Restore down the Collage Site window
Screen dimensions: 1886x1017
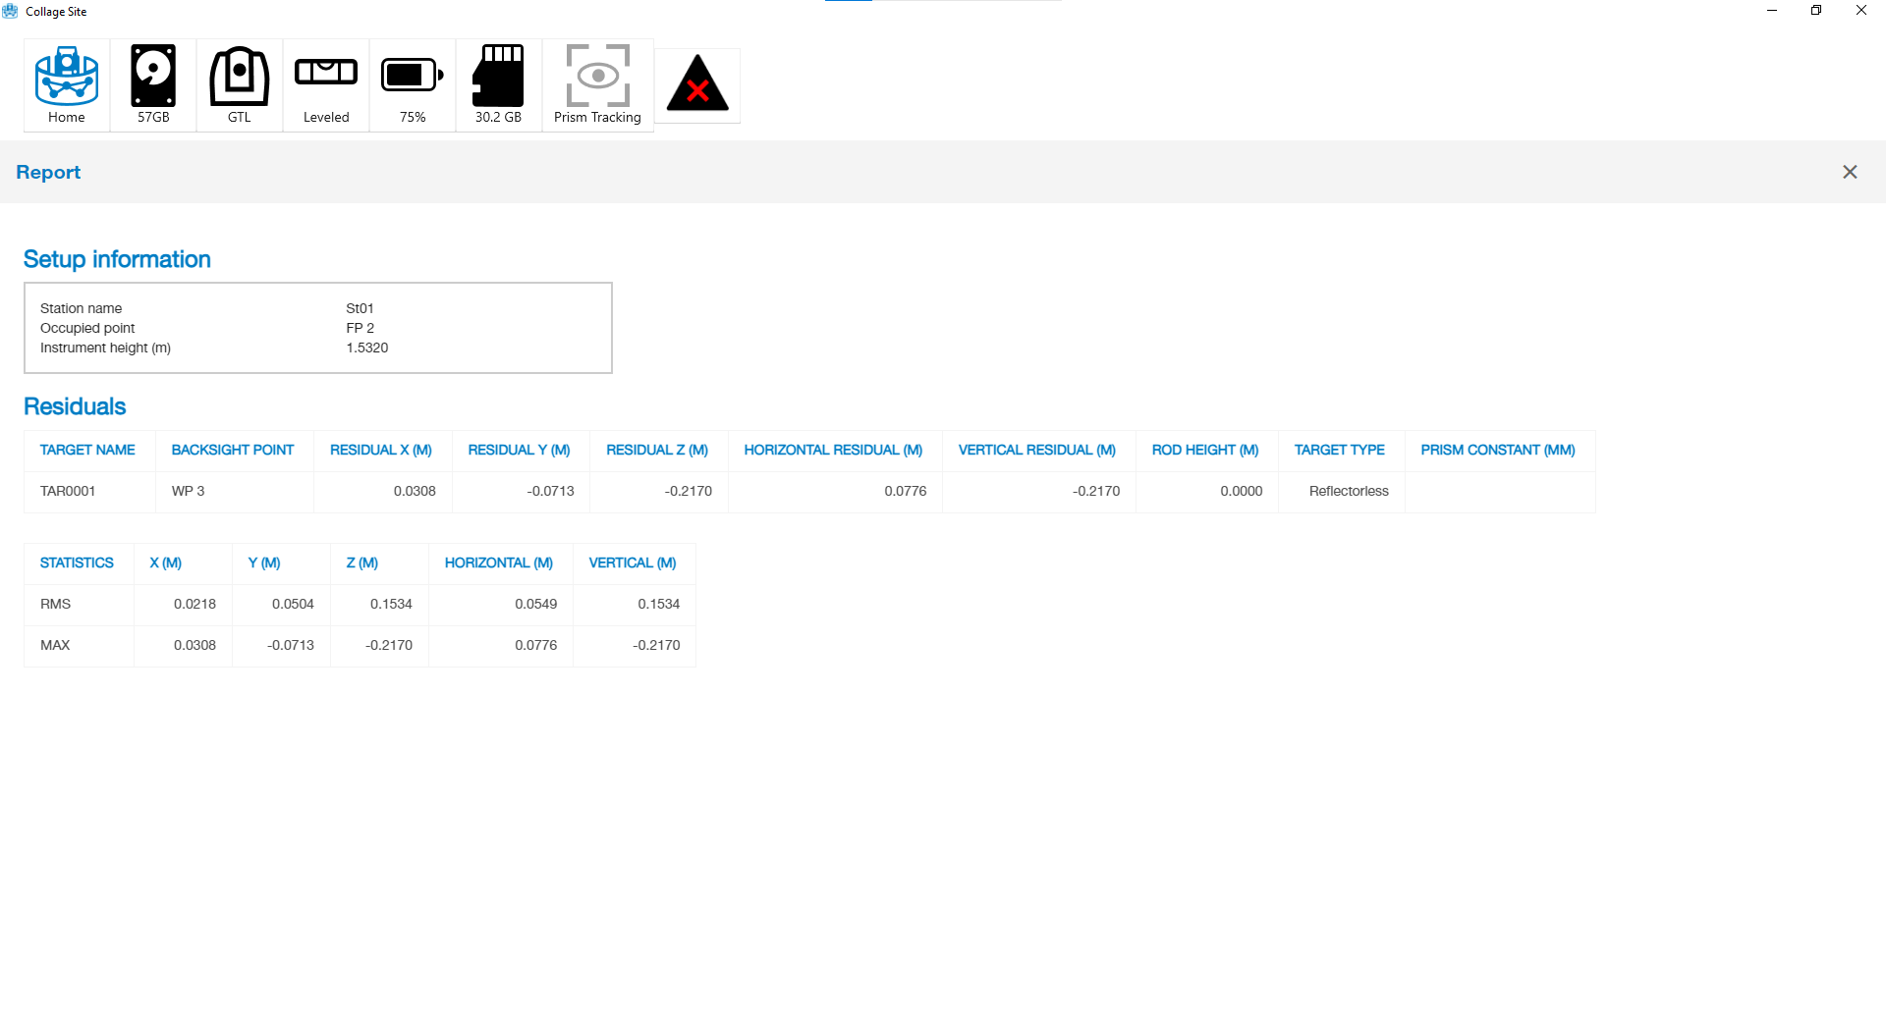tap(1816, 11)
